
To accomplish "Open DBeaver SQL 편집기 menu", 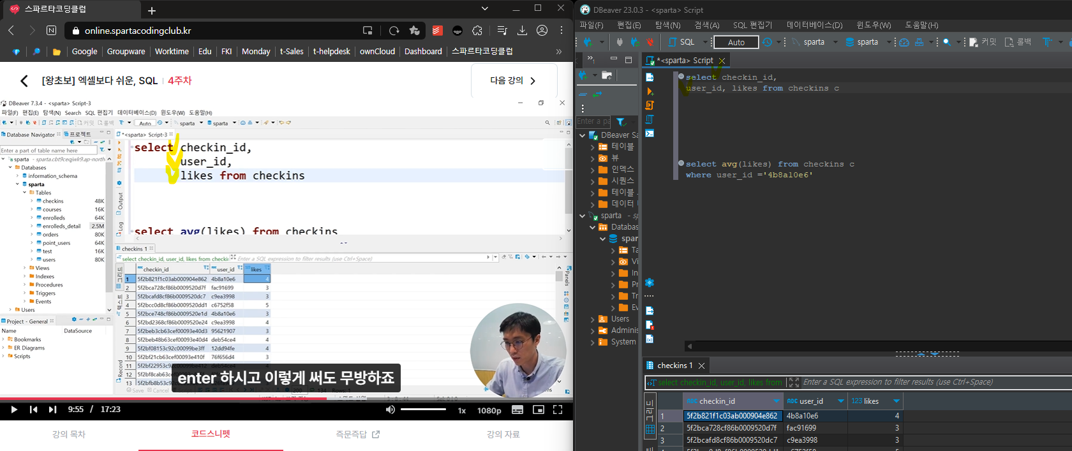I will (x=752, y=25).
